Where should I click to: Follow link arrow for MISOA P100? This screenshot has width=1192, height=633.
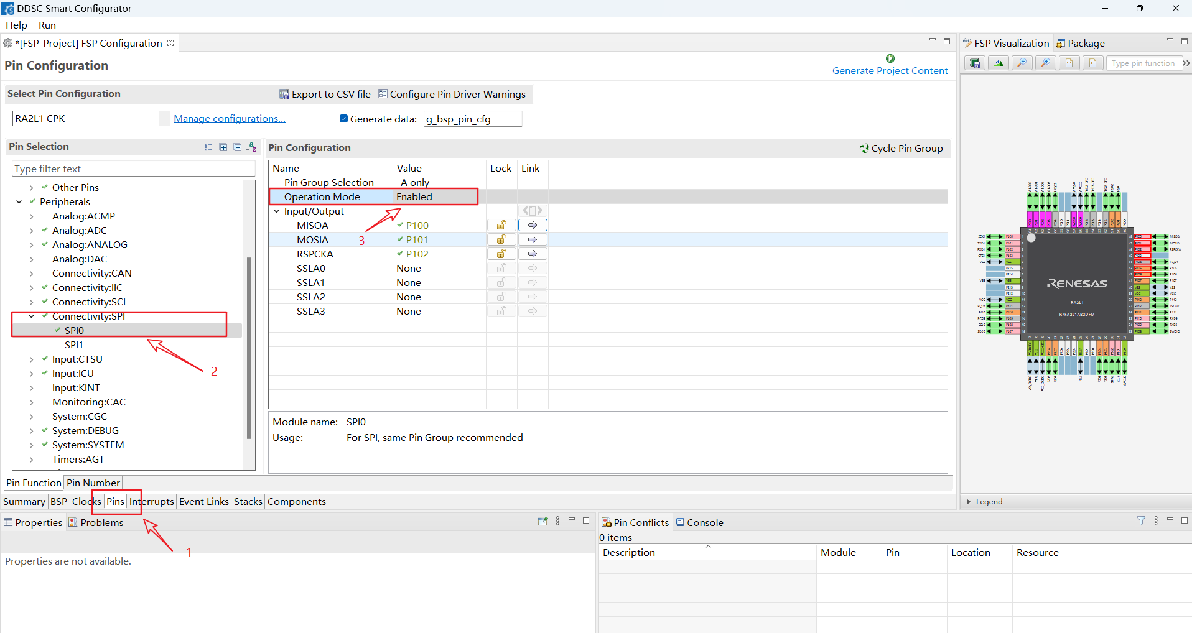tap(533, 225)
